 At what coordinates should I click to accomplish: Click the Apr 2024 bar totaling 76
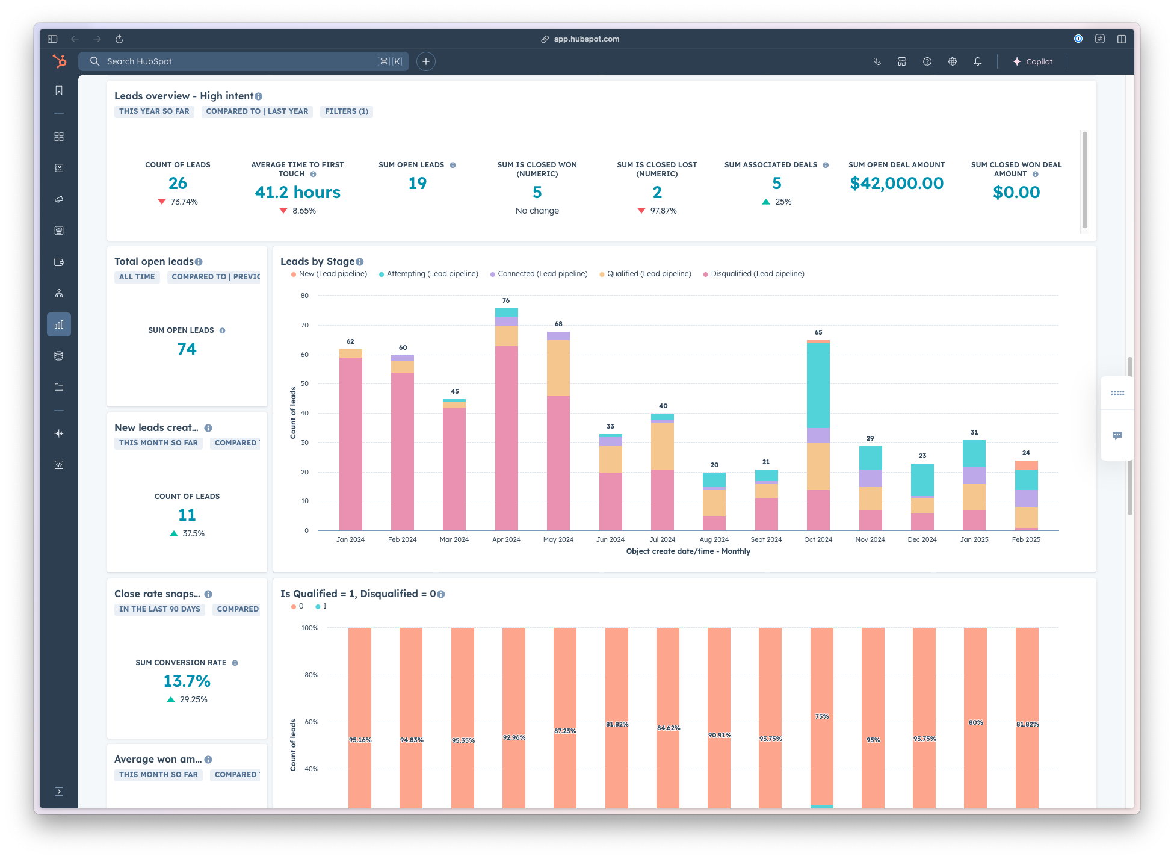(506, 419)
